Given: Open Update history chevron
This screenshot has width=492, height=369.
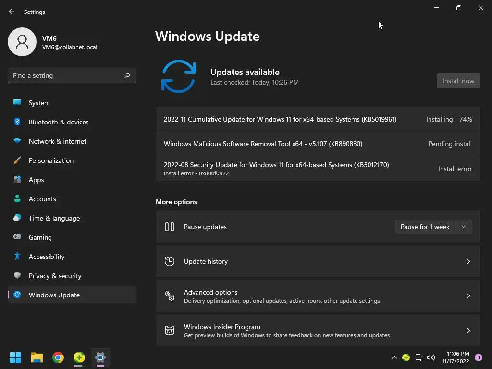Looking at the screenshot, I should (x=468, y=261).
